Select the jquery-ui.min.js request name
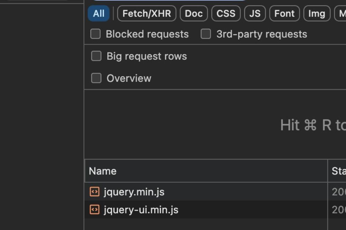346x230 pixels. click(x=141, y=210)
